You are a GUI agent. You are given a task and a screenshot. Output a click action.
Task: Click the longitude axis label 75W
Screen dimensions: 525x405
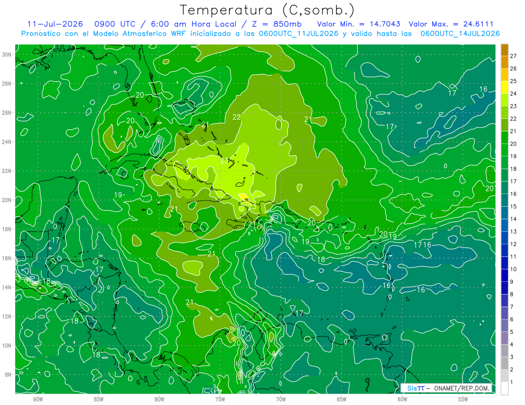(220, 399)
